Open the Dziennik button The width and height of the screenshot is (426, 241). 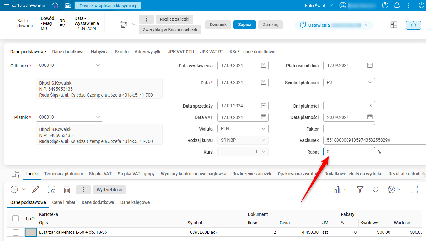point(218,25)
